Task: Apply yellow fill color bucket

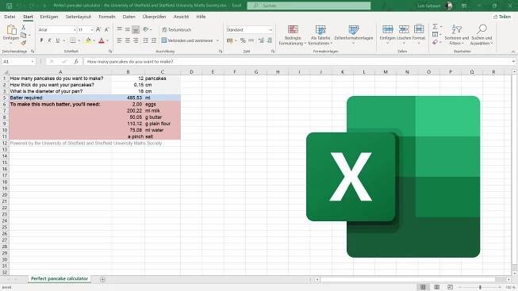Action: (x=88, y=40)
